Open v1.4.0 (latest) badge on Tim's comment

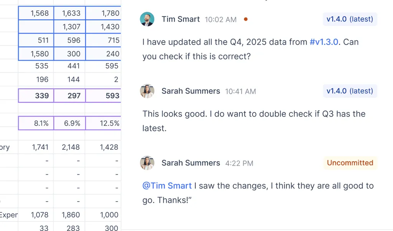point(350,19)
